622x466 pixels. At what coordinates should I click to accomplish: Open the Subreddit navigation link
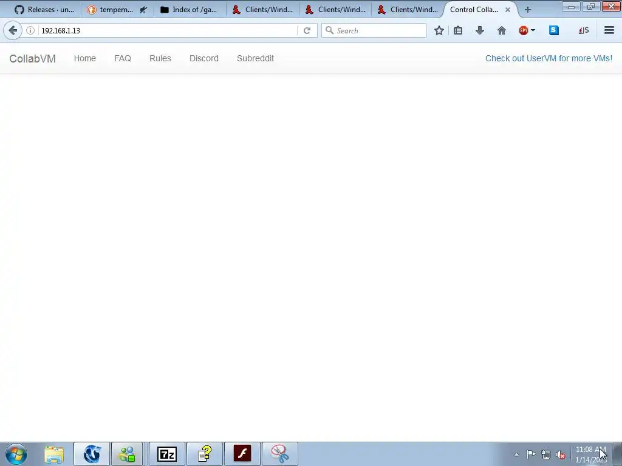(256, 58)
